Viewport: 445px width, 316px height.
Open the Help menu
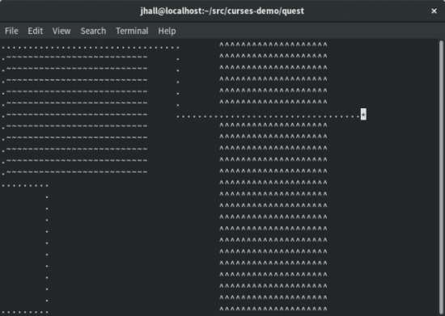(167, 31)
